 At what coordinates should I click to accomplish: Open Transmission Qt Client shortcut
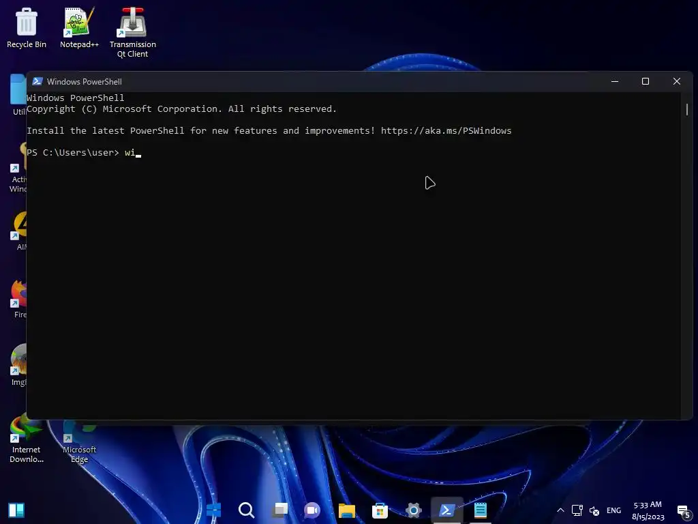pos(133,33)
